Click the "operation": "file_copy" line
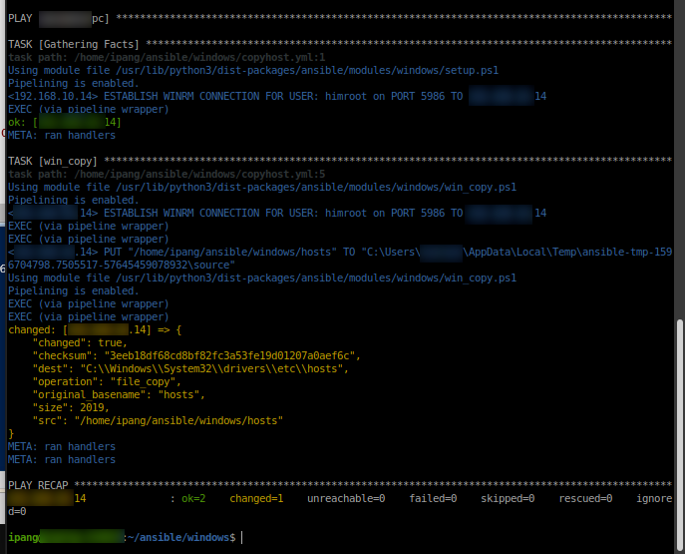 click(118, 382)
